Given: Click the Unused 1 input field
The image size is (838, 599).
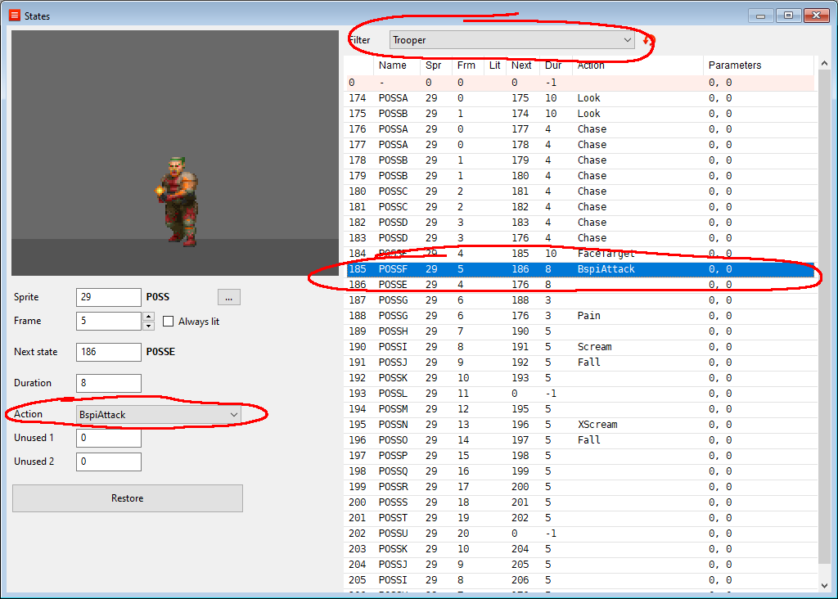Looking at the screenshot, I should tap(108, 439).
